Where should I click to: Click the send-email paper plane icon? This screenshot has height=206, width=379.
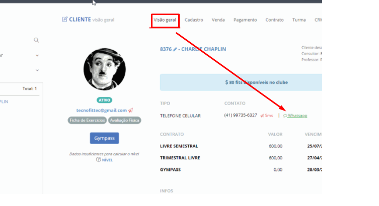click(130, 110)
